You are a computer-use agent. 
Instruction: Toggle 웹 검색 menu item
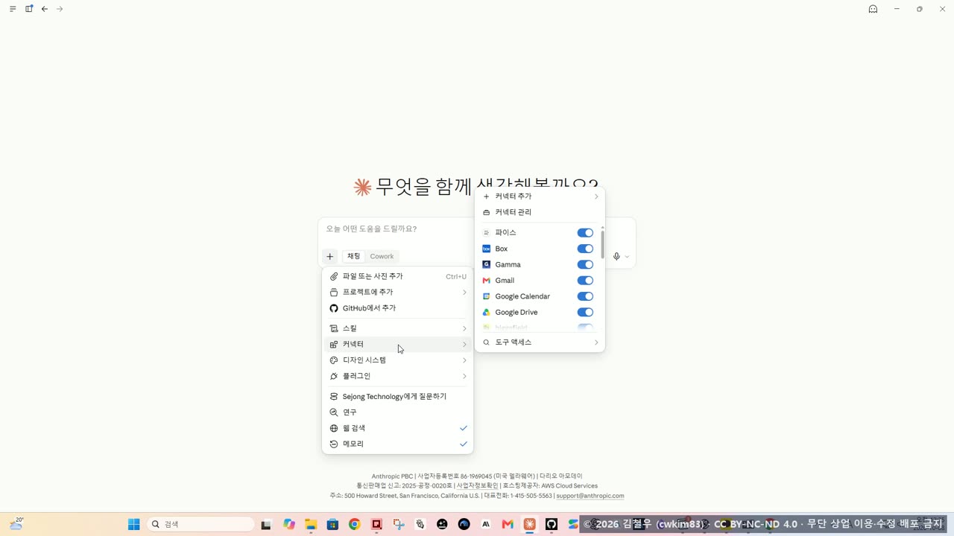click(x=398, y=428)
